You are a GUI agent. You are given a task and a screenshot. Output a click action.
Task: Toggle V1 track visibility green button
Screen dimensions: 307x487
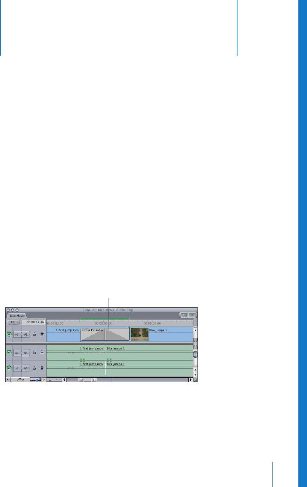pos(9,334)
